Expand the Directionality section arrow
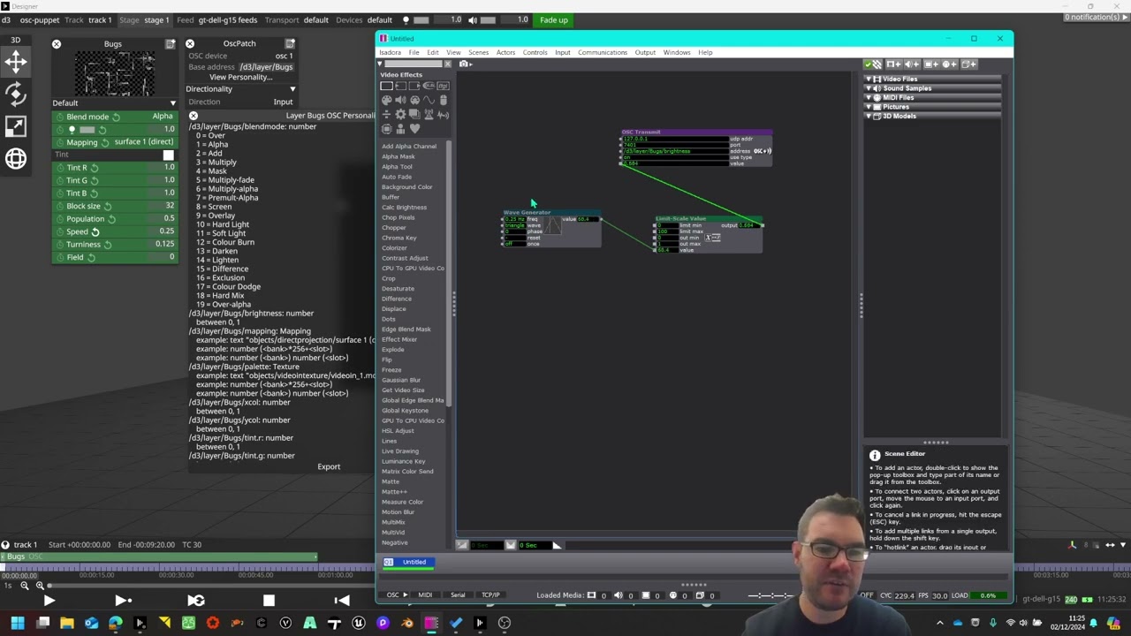Image resolution: width=1131 pixels, height=636 pixels. (292, 89)
